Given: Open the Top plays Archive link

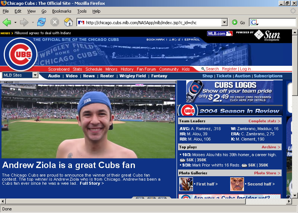Looking at the screenshot, I should point(271,147).
